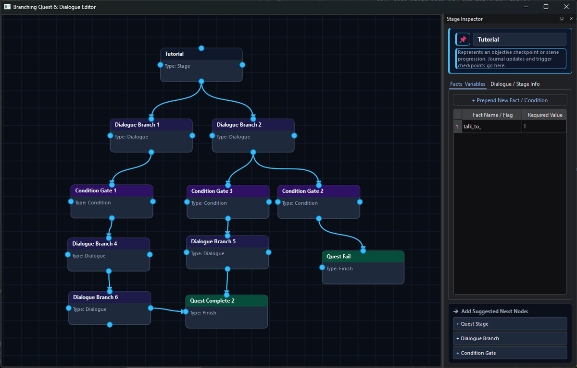
Task: Select the Dialogue Branch 4 node title
Action: [x=95, y=244]
